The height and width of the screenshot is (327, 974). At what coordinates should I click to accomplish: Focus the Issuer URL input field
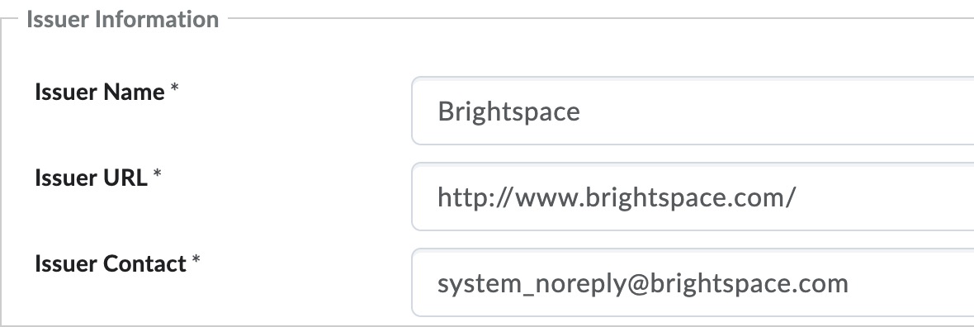point(693,197)
